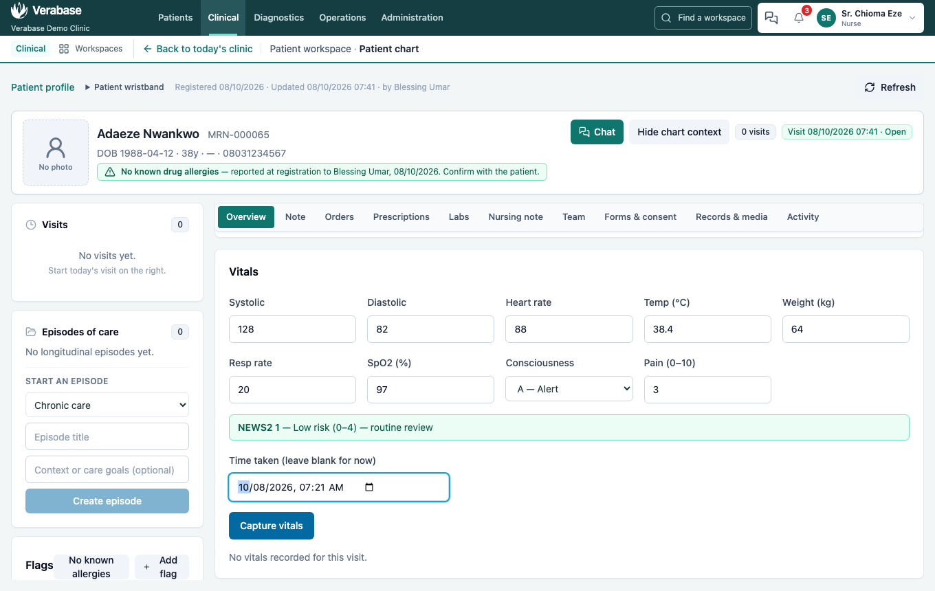Image resolution: width=935 pixels, height=591 pixels.
Task: Open the Diagnostics menu
Action: click(279, 18)
